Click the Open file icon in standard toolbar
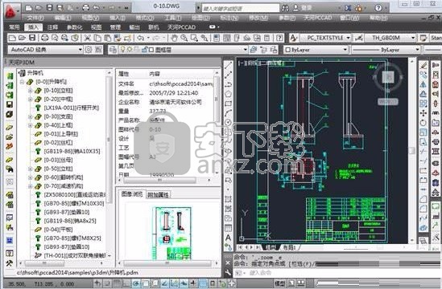This screenshot has width=442, height=289. (22, 38)
